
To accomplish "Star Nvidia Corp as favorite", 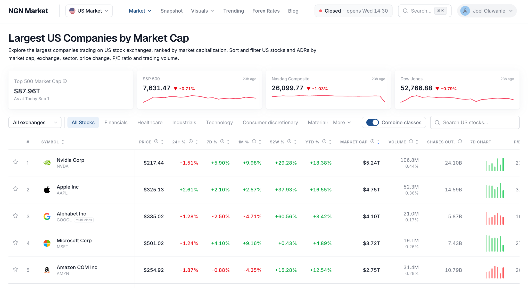I will click(15, 162).
